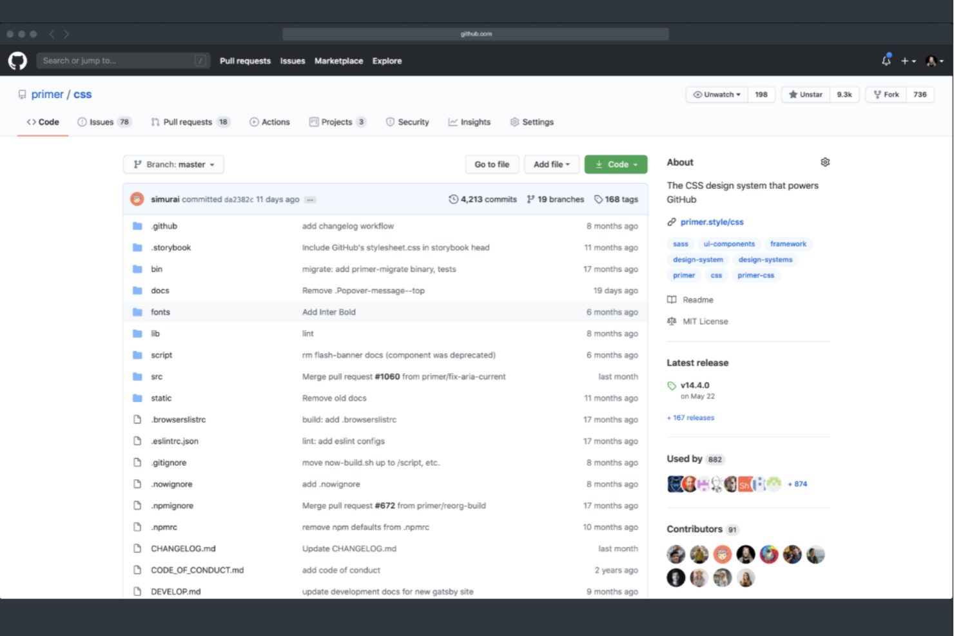Click the commit history clock icon

click(x=454, y=199)
